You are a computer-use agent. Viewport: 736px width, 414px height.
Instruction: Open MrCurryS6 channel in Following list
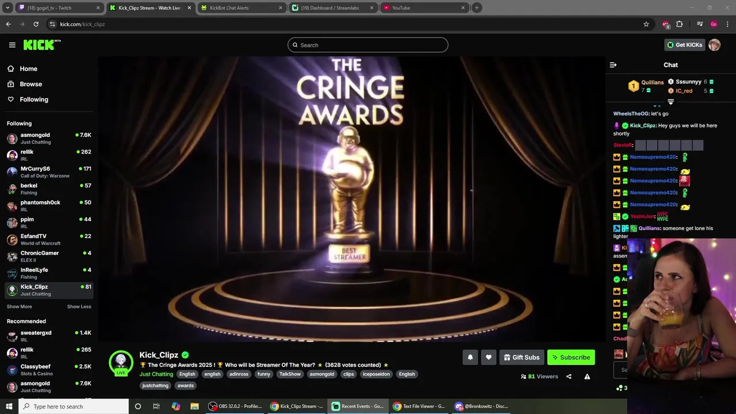[49, 172]
